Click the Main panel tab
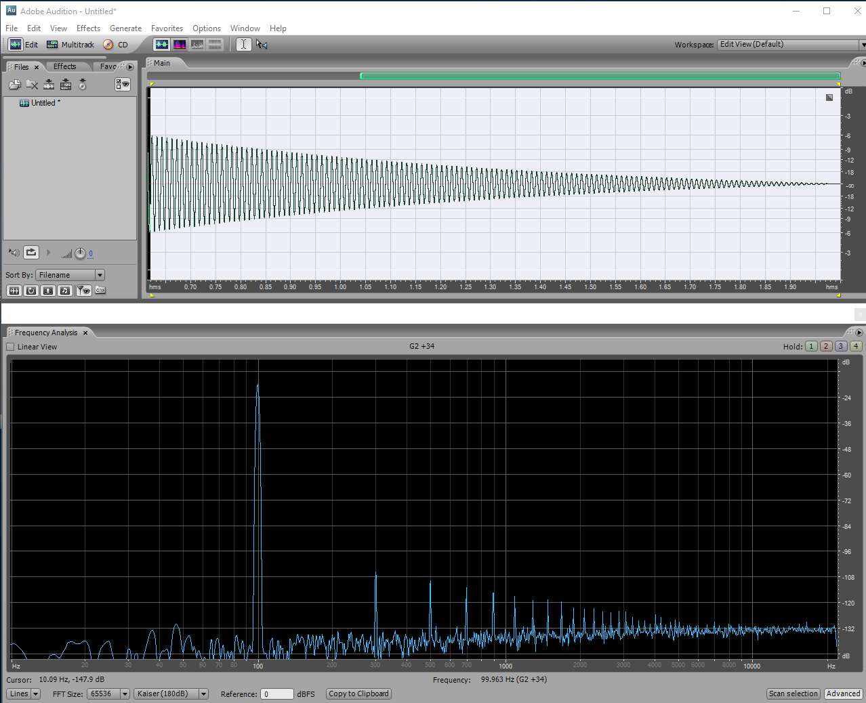Viewport: 866px width, 703px height. (162, 63)
